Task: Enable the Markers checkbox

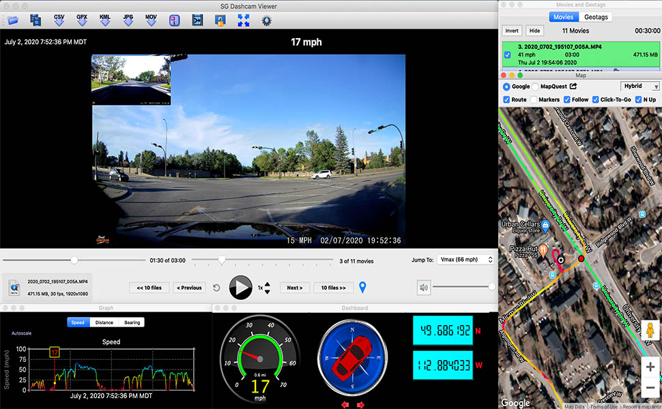Action: coord(534,100)
